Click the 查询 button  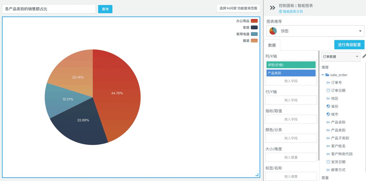coord(105,9)
